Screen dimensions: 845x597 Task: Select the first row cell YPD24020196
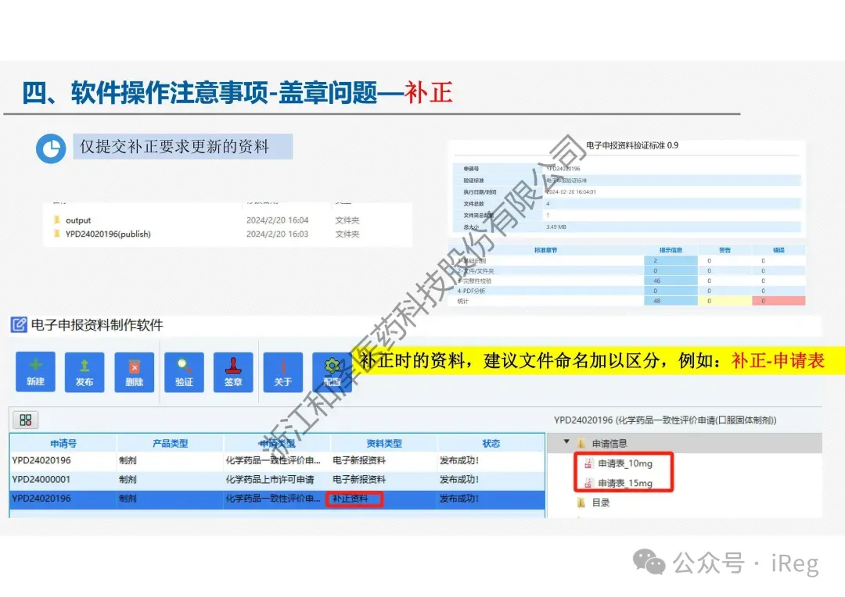coord(41,460)
